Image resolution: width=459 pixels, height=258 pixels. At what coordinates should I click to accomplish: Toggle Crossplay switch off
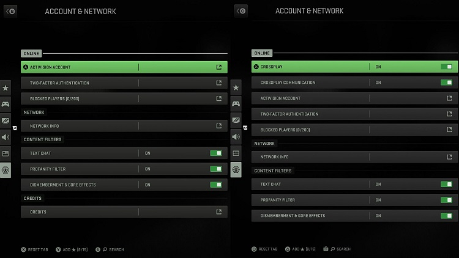click(x=446, y=67)
